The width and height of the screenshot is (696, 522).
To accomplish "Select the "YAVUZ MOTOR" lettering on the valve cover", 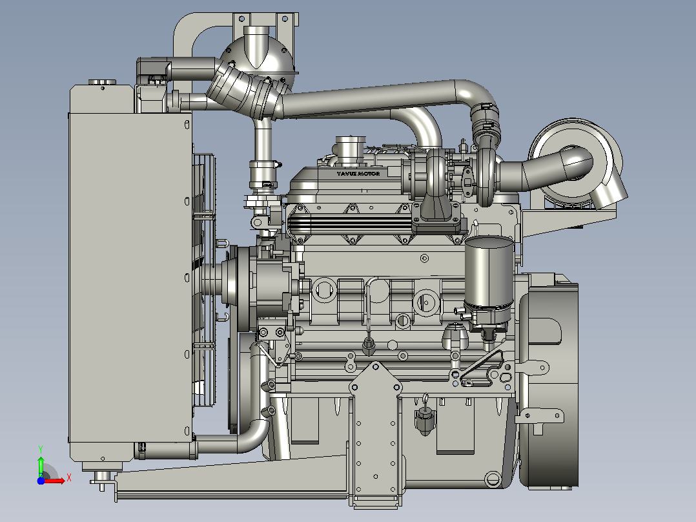I will 358,174.
